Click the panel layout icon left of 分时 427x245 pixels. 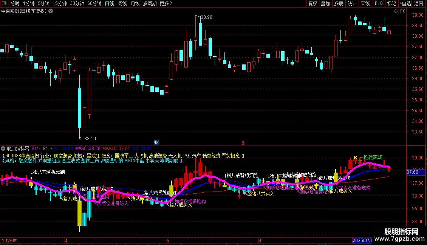pos(4,3)
